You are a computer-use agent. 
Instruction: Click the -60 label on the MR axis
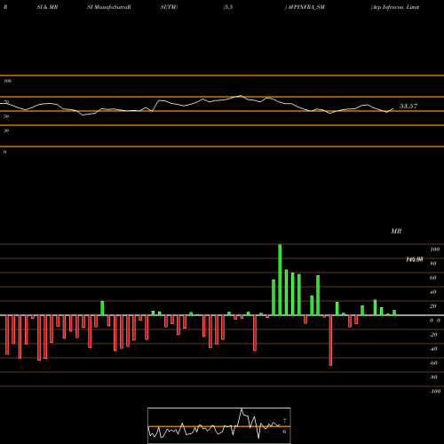point(433,363)
